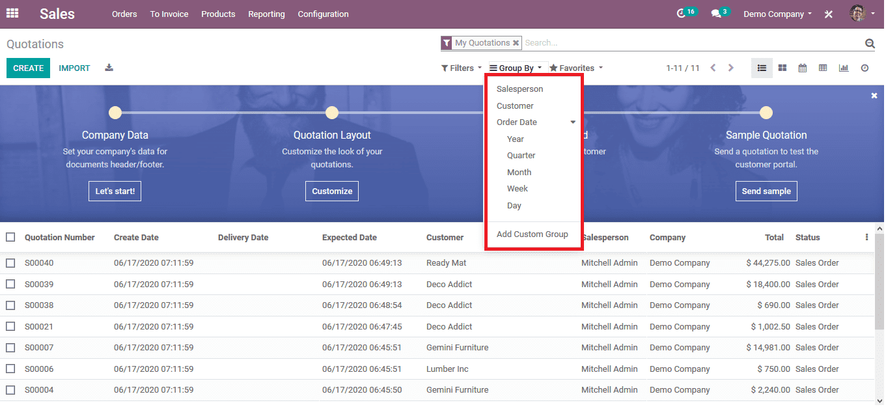Image resolution: width=886 pixels, height=407 pixels.
Task: Check the row for S00040
Action: point(10,263)
